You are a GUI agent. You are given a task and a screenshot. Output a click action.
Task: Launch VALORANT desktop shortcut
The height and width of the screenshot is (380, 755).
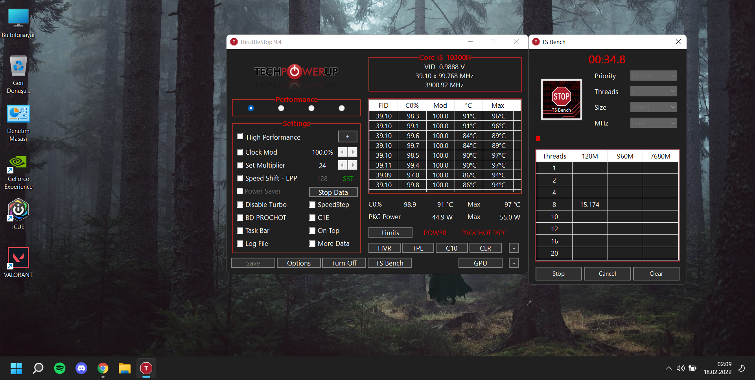(18, 262)
